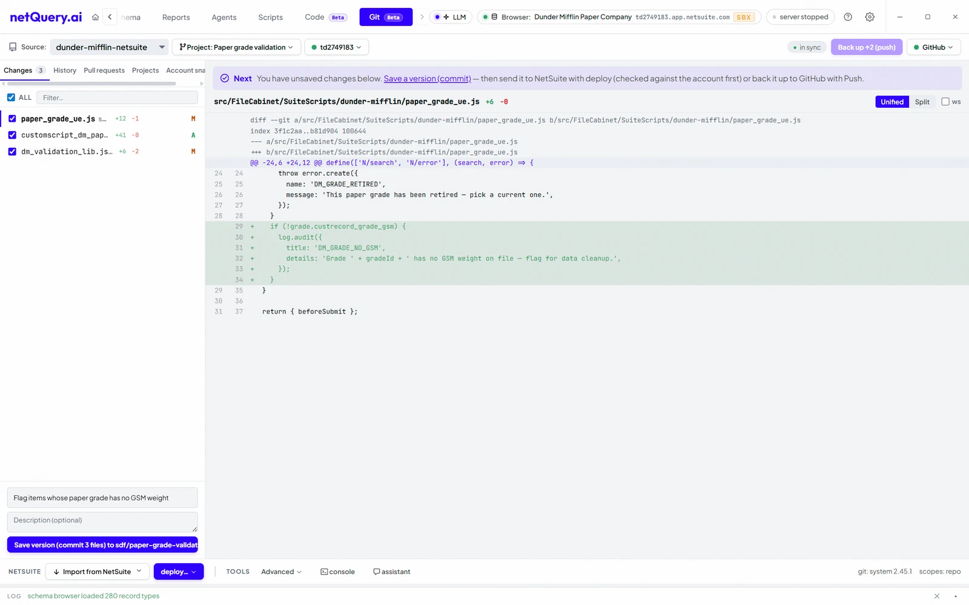This screenshot has width=969, height=605.
Task: Click the added status marker for customscript_dm_pap
Action: (x=193, y=135)
